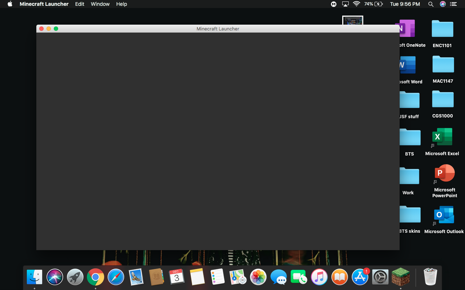Open Notification Center list icon
Screen dimensions: 465x290
tap(453, 4)
